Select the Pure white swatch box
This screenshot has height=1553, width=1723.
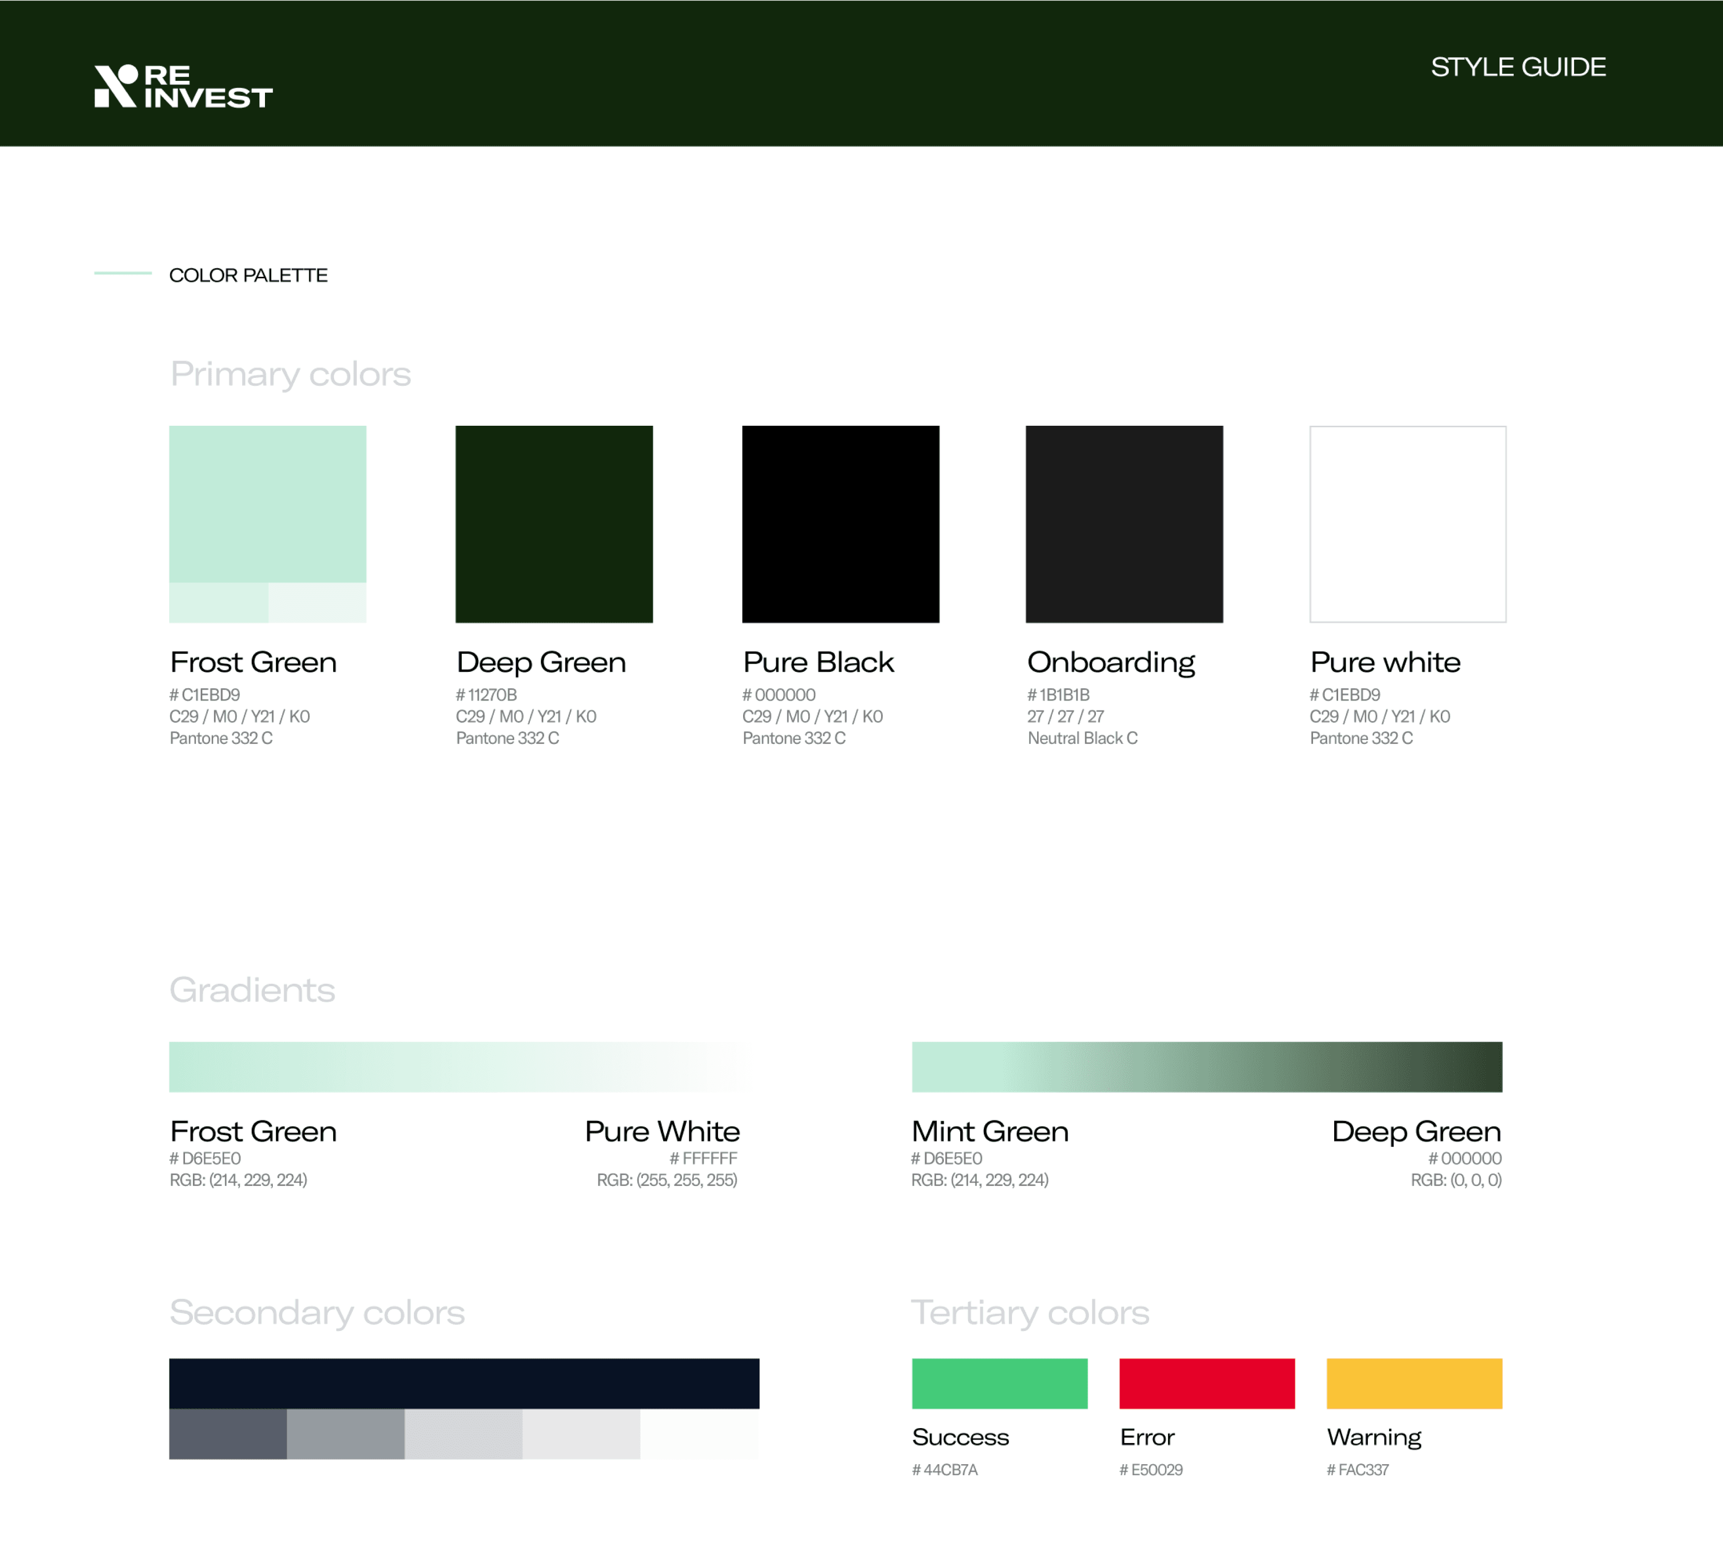[x=1407, y=524]
